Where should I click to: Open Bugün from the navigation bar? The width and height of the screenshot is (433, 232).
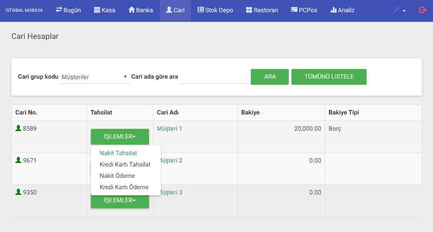click(x=69, y=10)
